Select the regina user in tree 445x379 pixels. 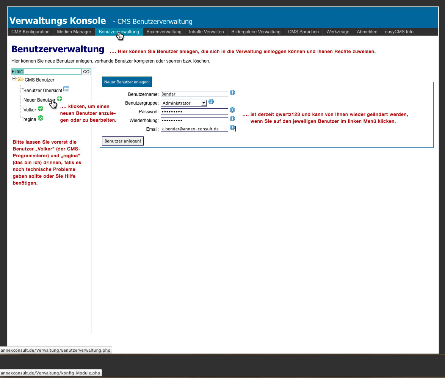30,119
